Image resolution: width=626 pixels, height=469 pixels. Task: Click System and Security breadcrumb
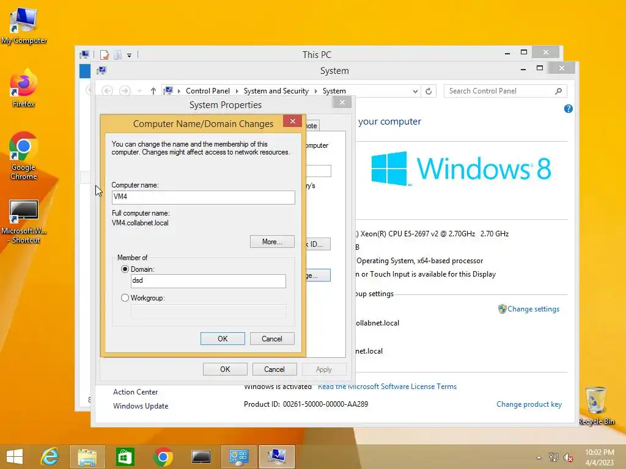(x=276, y=91)
